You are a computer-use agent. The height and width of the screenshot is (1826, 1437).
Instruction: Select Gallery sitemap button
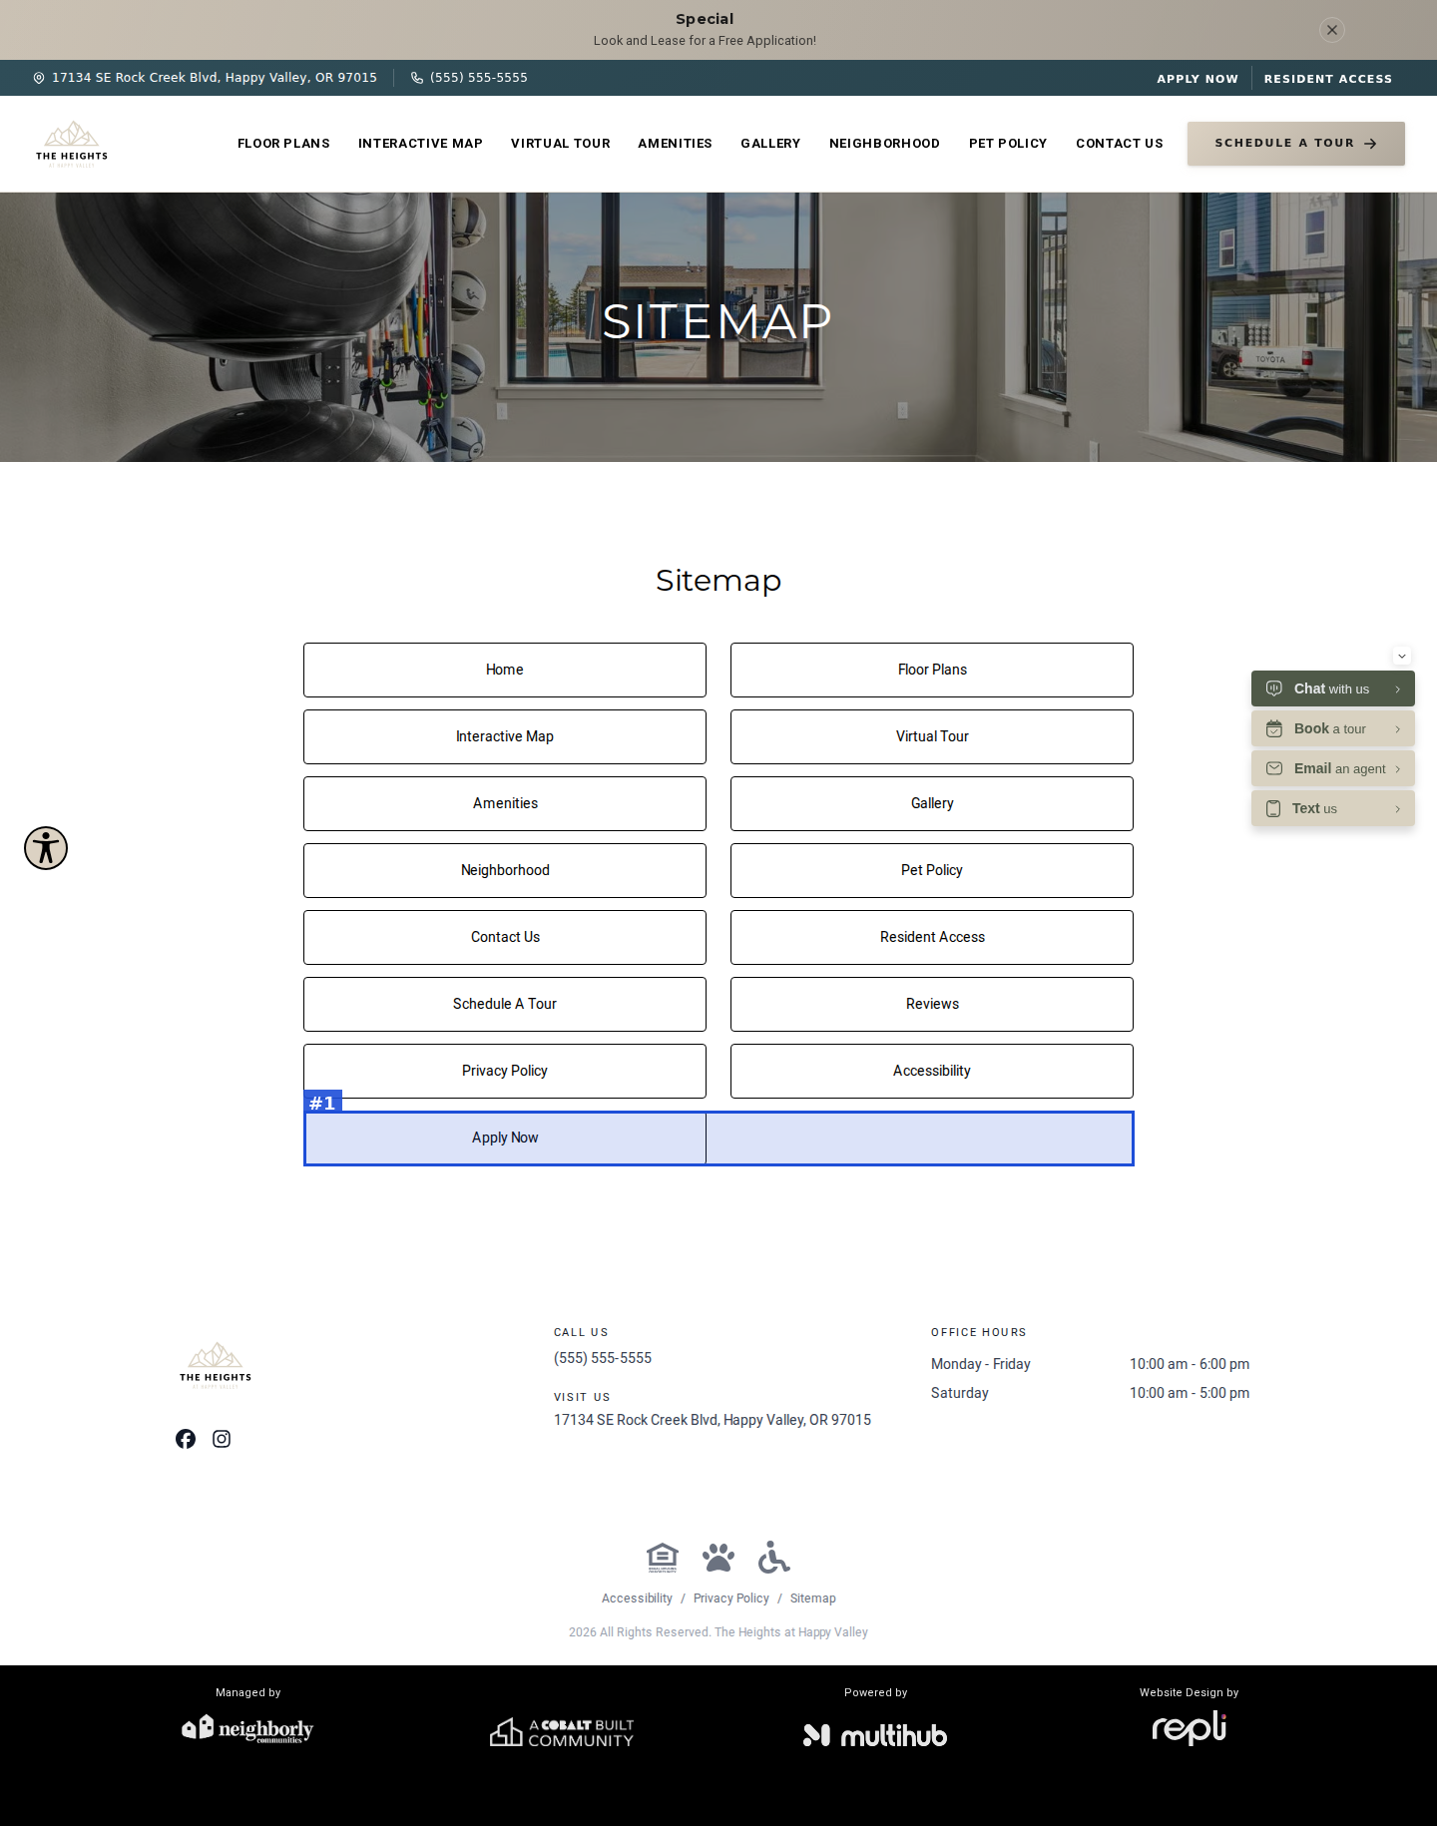tap(932, 803)
